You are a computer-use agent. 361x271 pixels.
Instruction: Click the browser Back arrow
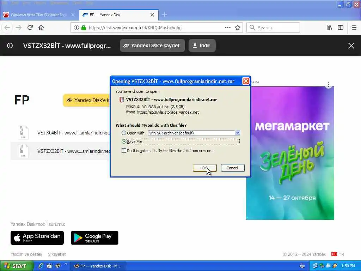pos(7,28)
